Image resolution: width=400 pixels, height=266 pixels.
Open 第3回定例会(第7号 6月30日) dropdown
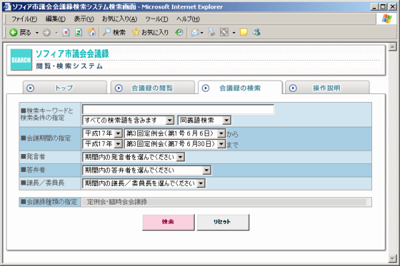[221, 144]
